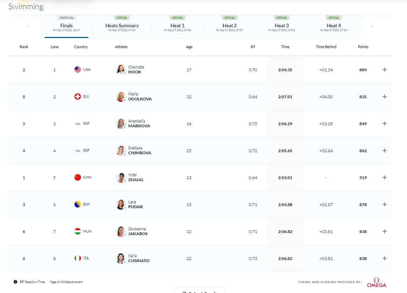Click the RT info icon in footer

(x=15, y=282)
